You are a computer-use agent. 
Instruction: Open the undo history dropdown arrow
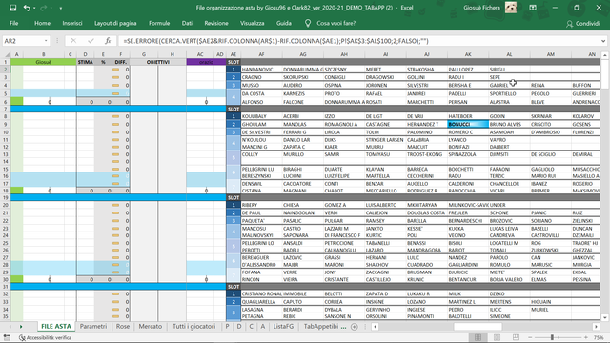tap(34, 9)
